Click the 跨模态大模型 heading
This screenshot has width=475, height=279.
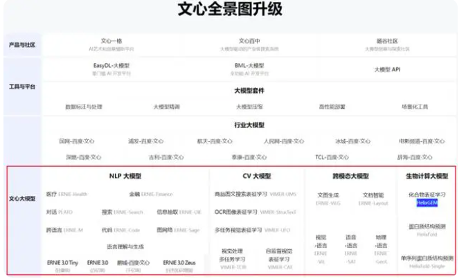[350, 176]
